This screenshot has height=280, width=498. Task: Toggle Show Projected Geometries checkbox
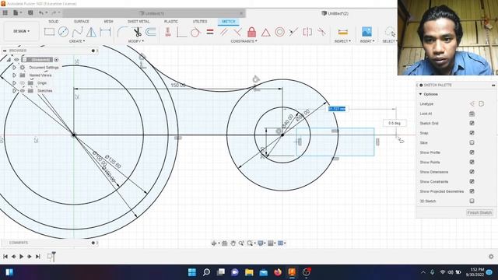click(472, 191)
